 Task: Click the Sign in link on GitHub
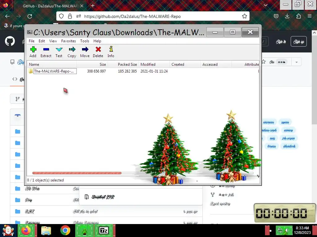[281, 42]
